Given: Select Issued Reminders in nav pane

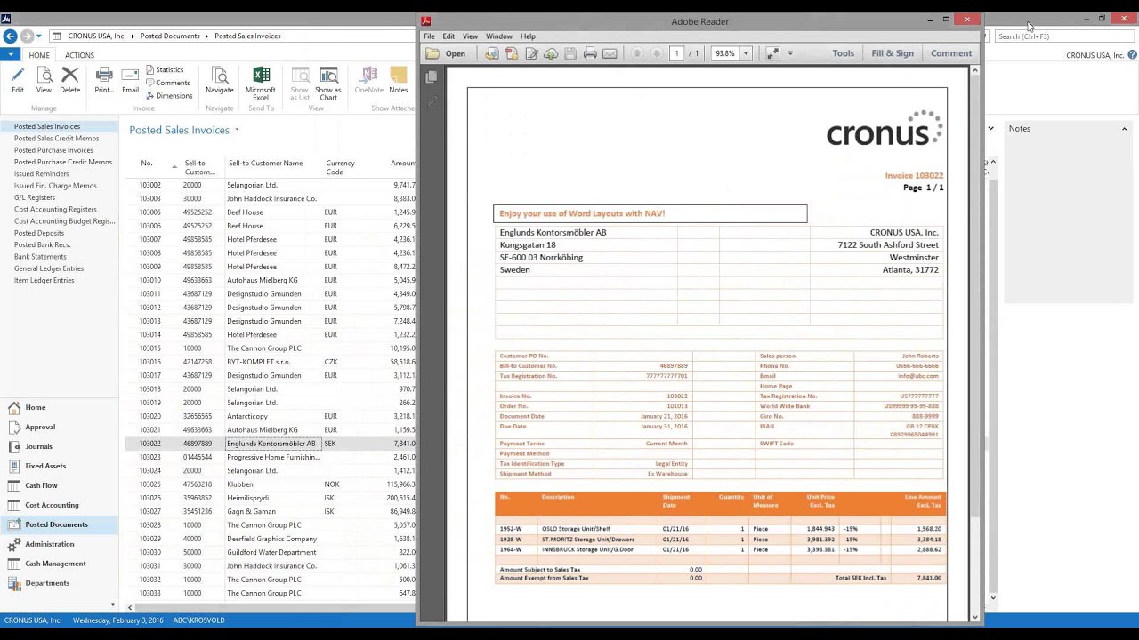Looking at the screenshot, I should click(x=41, y=174).
